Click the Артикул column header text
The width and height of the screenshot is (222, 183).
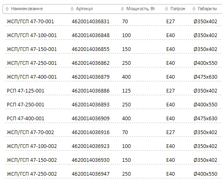point(84,9)
